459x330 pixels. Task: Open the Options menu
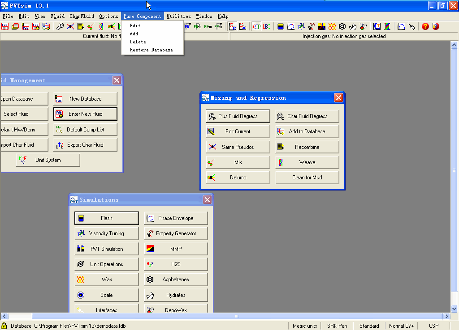click(x=108, y=17)
